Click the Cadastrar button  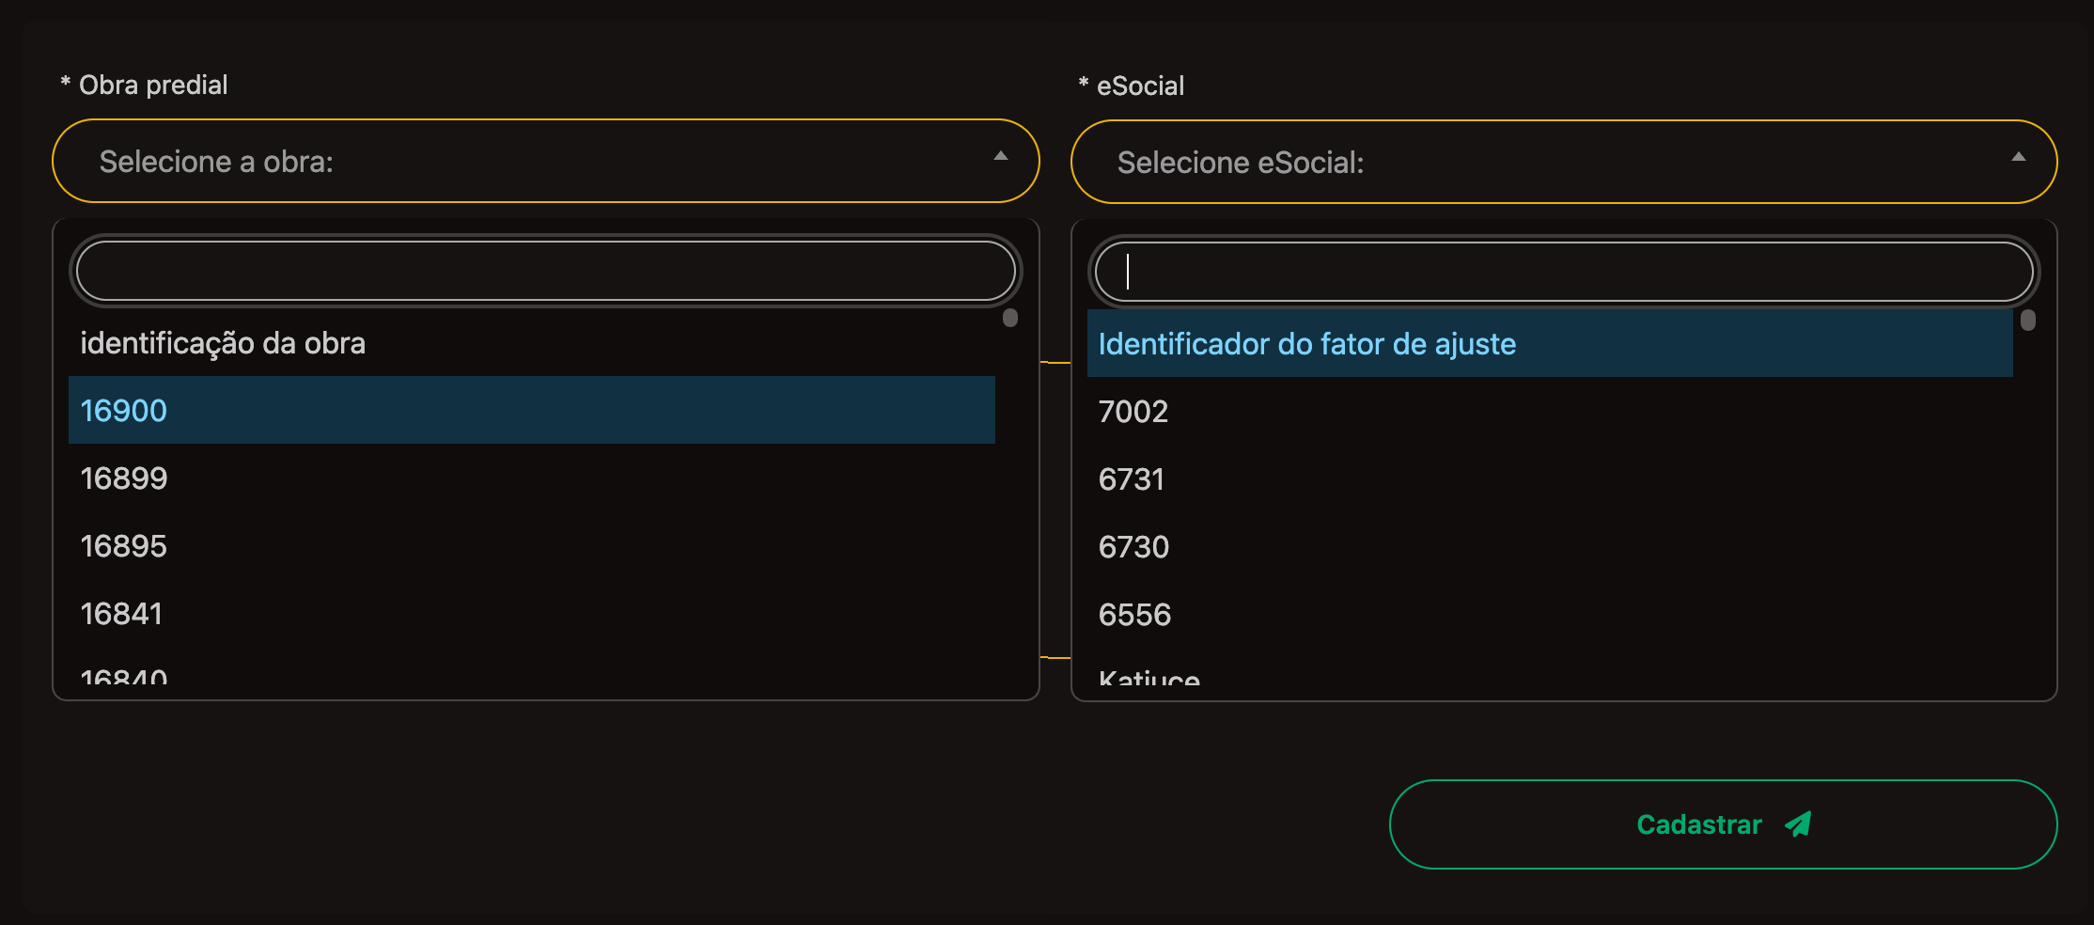1722,824
